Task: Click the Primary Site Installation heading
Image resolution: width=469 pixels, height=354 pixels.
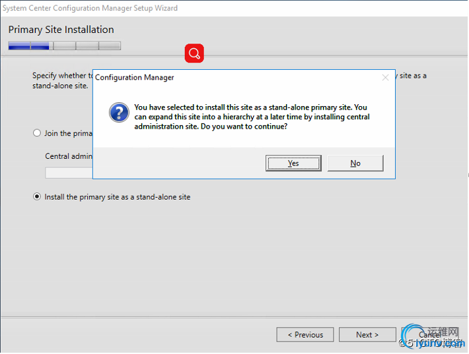Action: point(61,30)
